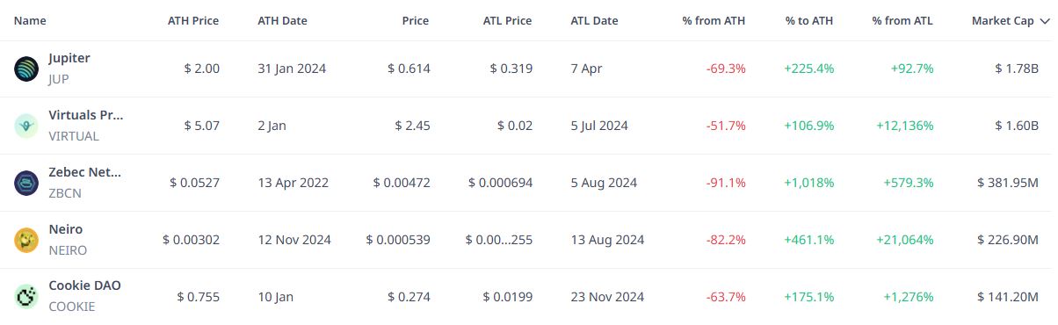Click the Neiro coin logo icon
Image resolution: width=1058 pixels, height=325 pixels.
tap(26, 240)
